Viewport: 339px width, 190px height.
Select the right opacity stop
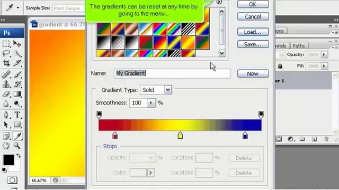tap(261, 115)
